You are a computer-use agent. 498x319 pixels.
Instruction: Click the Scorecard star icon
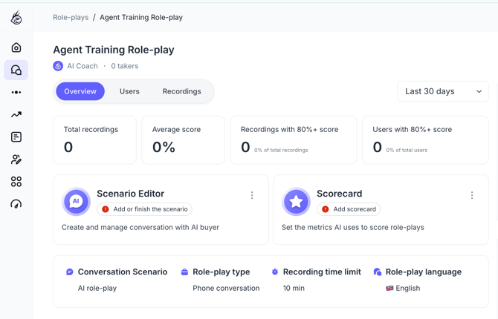296,201
